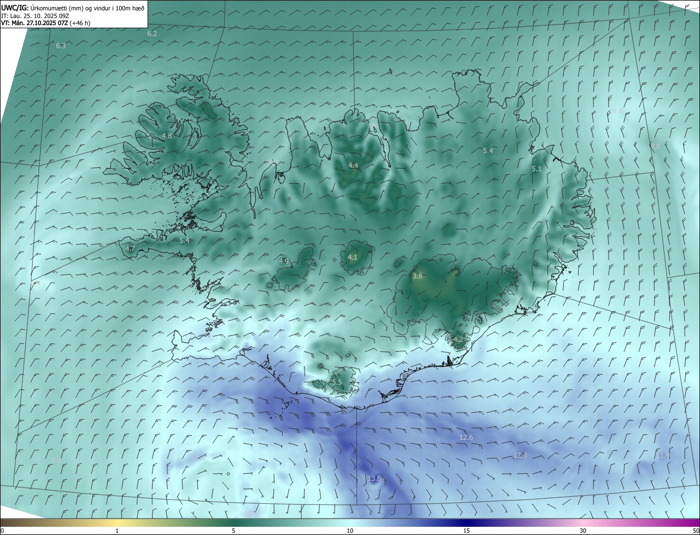The width and height of the screenshot is (700, 535).
Task: Click the 5.5 value on the southern glacier
Action: tap(337, 382)
